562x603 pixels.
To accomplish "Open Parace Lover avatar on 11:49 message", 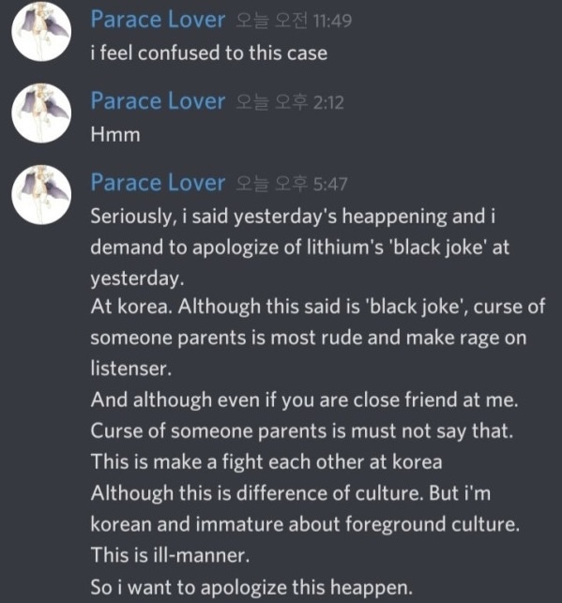I will click(x=41, y=32).
